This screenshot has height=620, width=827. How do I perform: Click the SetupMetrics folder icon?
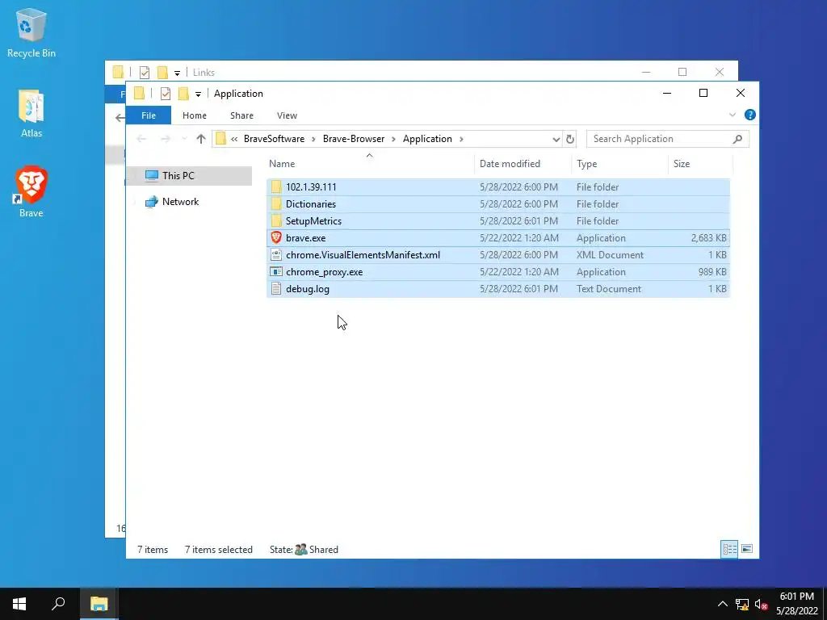(x=276, y=221)
